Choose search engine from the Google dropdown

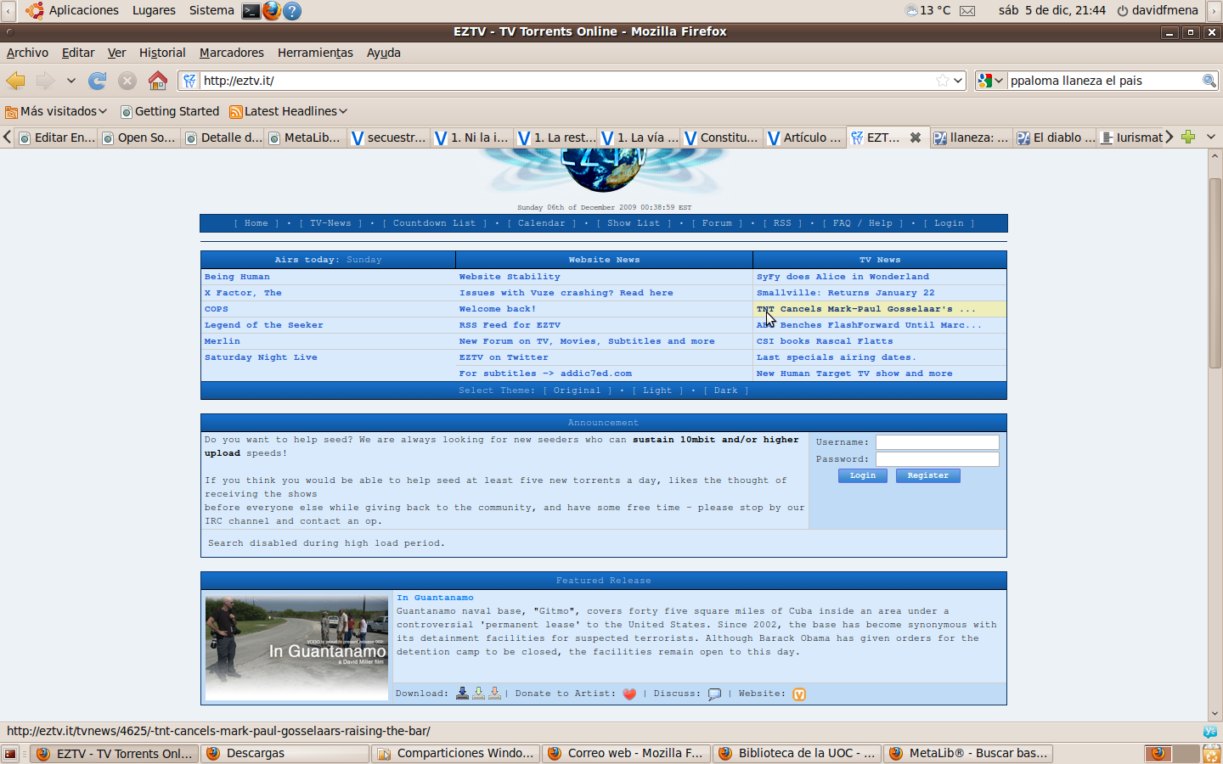click(x=990, y=81)
